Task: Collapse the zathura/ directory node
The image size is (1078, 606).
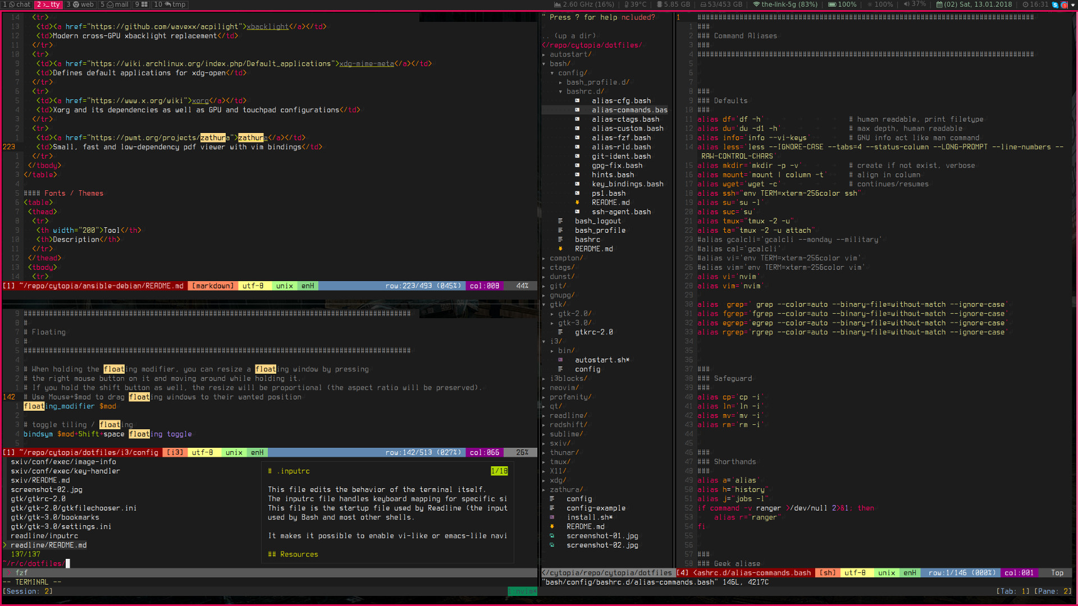Action: coord(544,490)
